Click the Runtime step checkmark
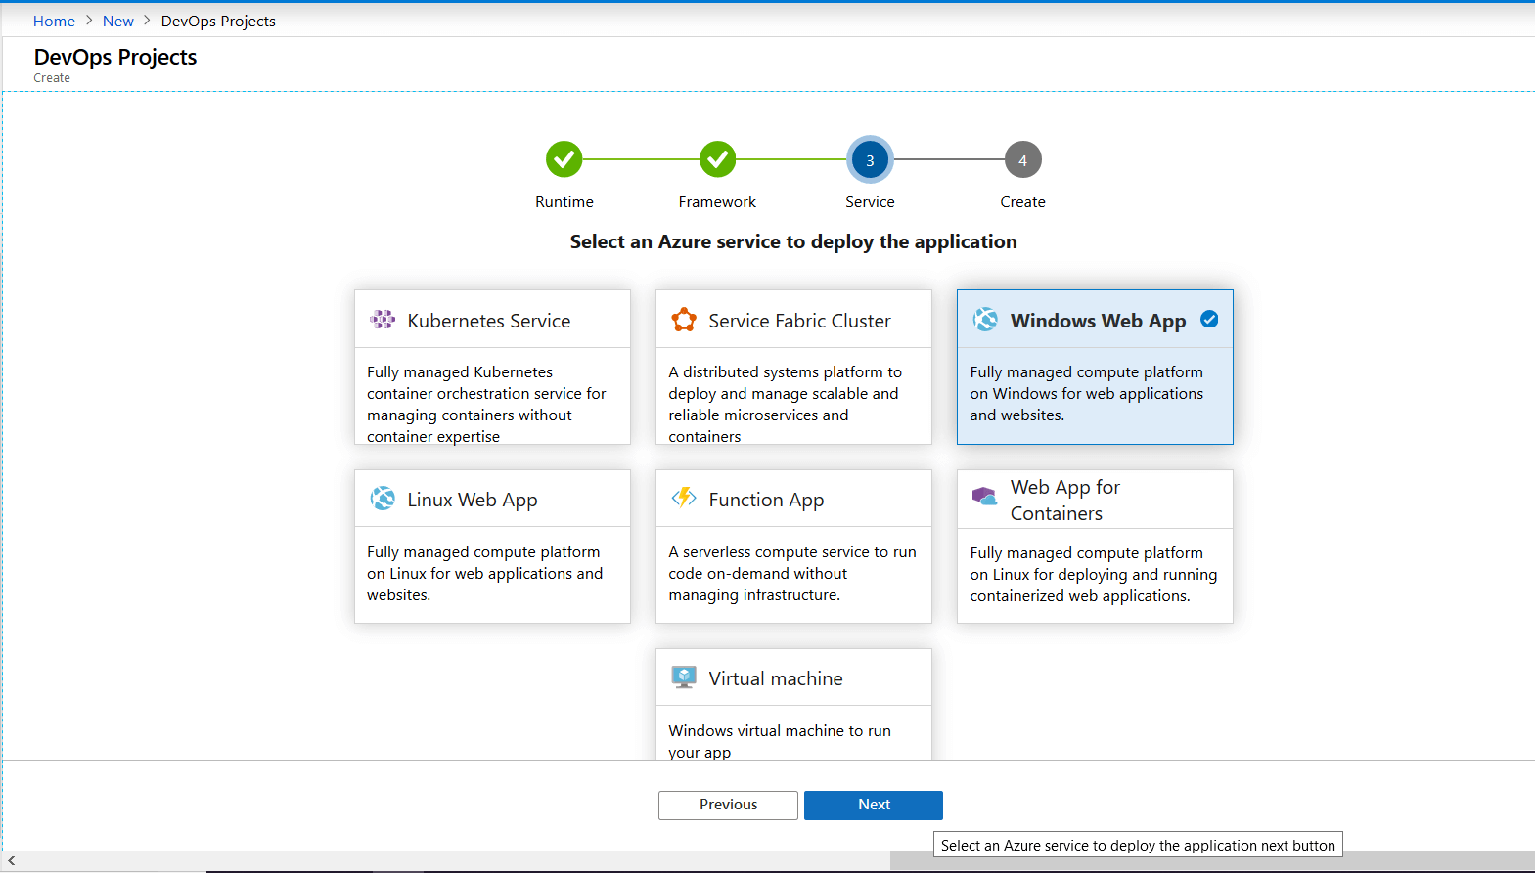 [564, 159]
